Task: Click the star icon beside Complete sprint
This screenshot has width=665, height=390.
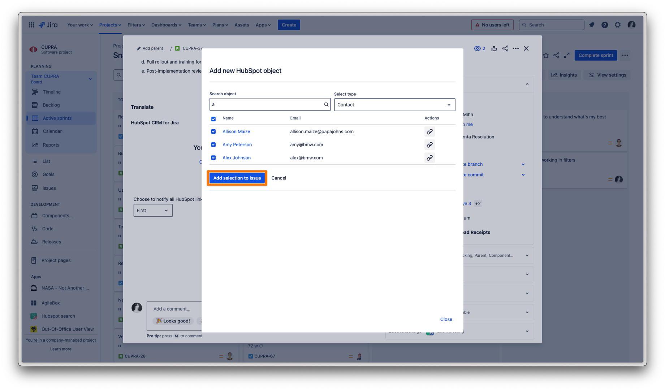Action: tap(546, 55)
